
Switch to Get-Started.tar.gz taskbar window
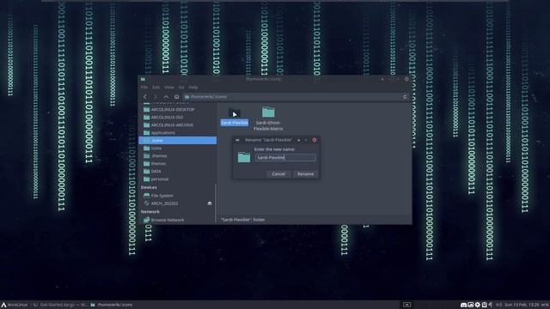[60, 305]
